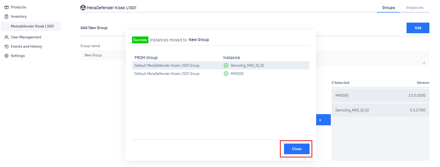Click the Settings gear icon

[7, 56]
